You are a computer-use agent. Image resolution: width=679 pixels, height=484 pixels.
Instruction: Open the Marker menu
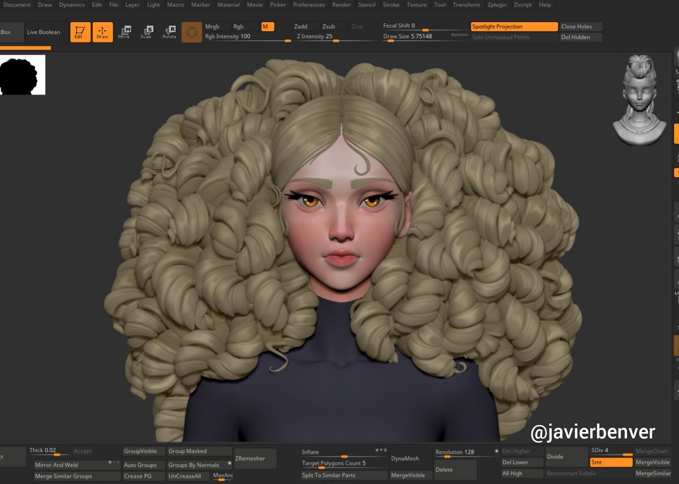tap(201, 5)
